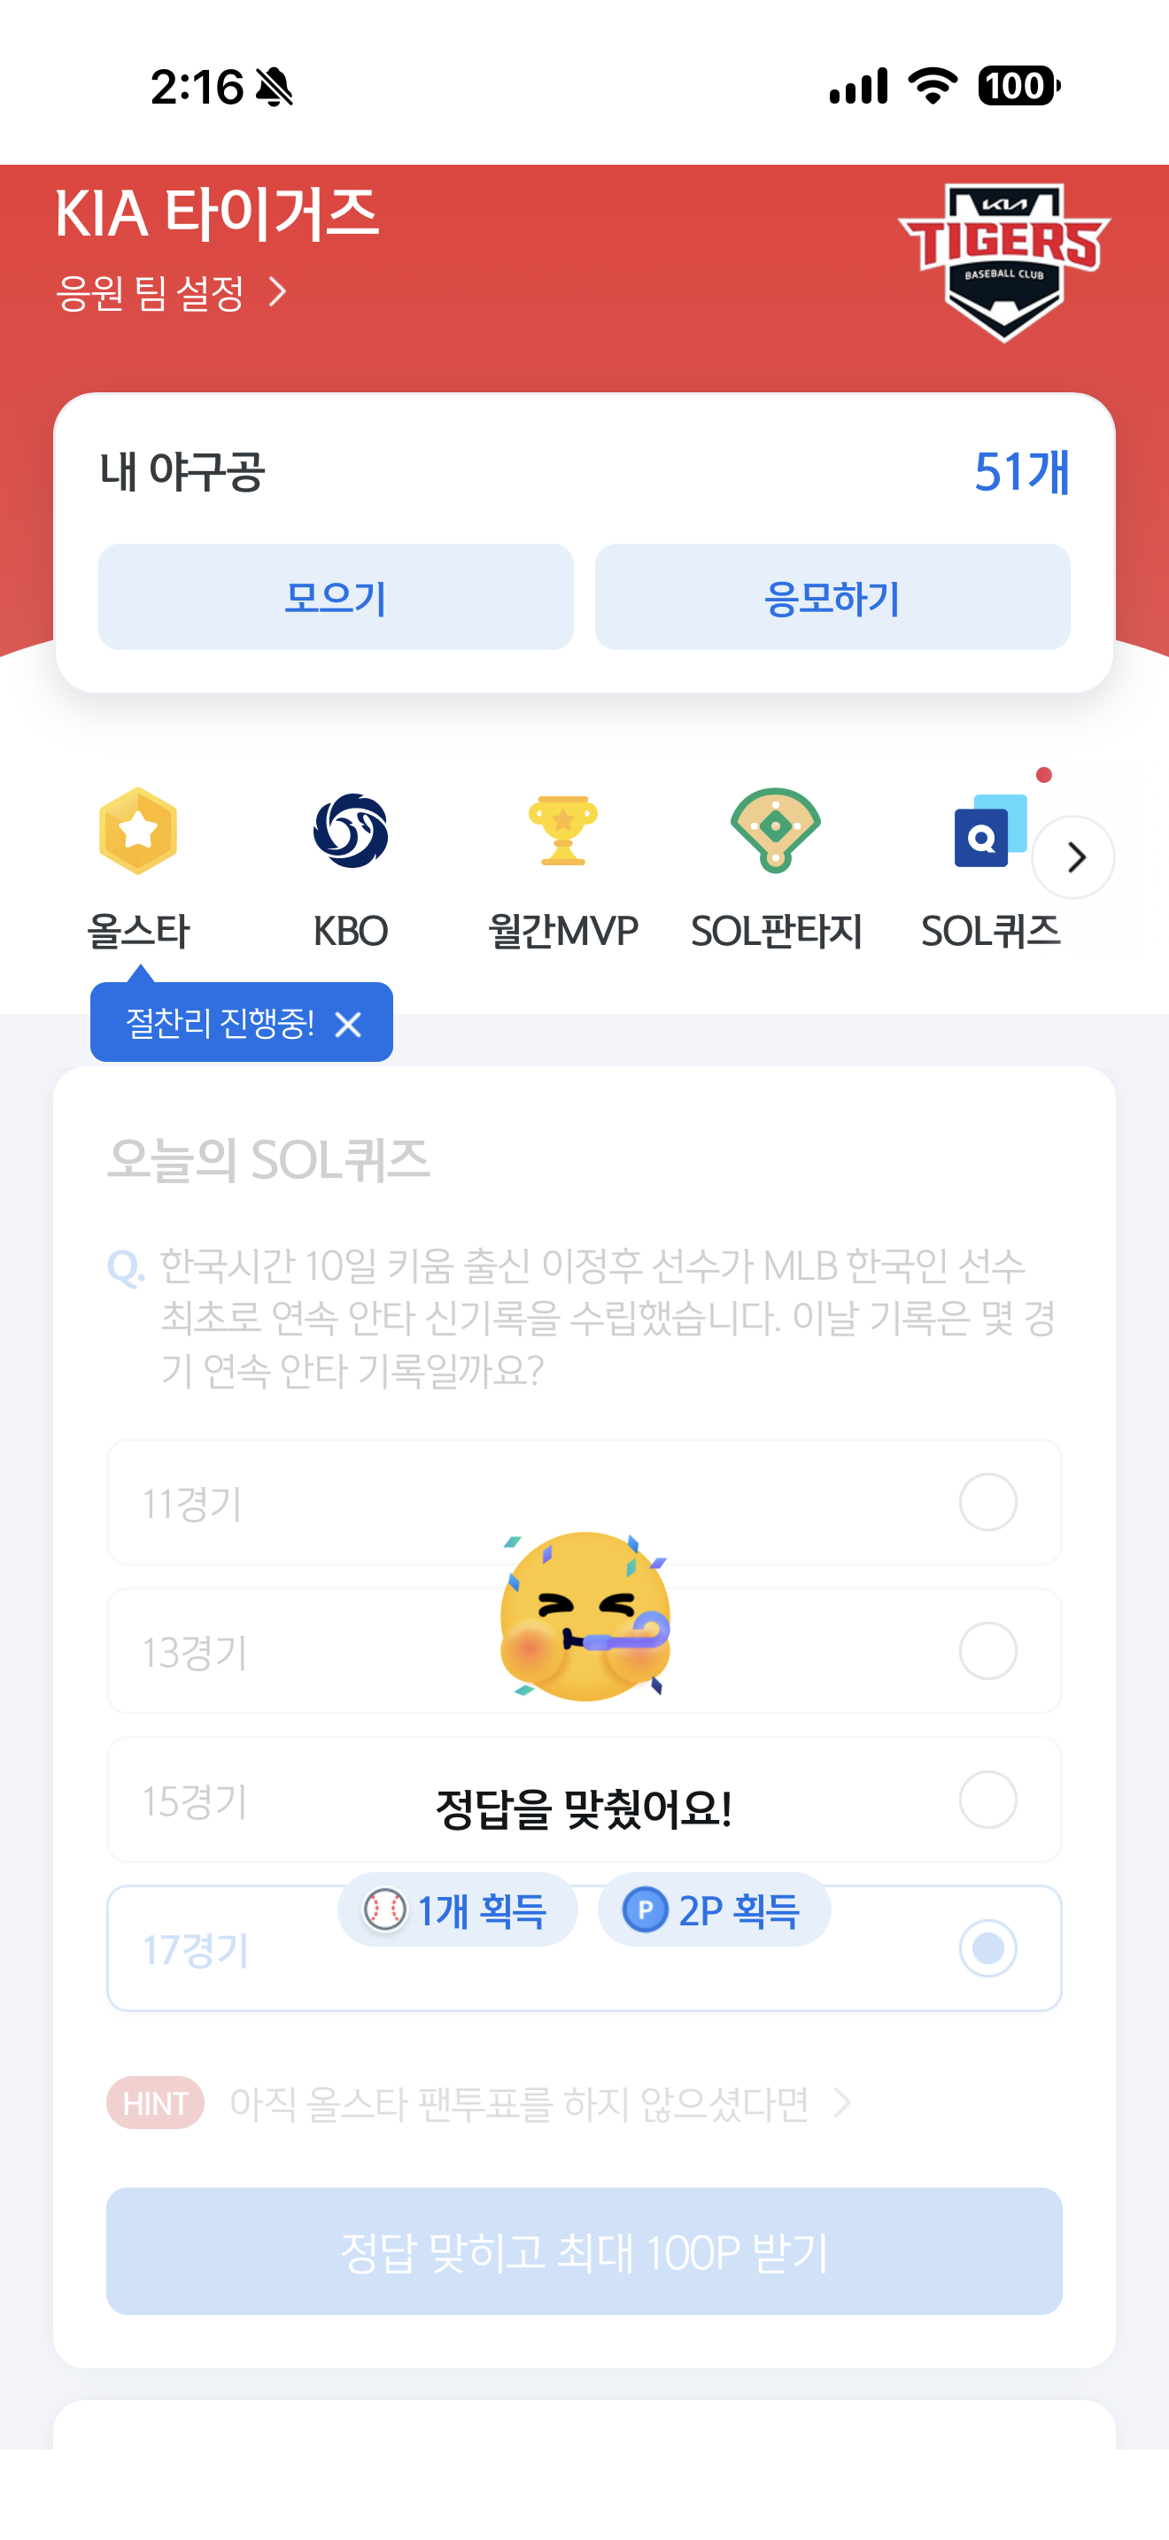This screenshot has width=1169, height=2540.
Task: Choose the 17경기 radio button
Action: [987, 1948]
